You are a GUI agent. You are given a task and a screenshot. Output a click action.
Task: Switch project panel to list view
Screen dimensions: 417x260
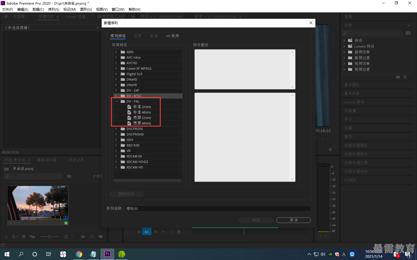point(15,237)
